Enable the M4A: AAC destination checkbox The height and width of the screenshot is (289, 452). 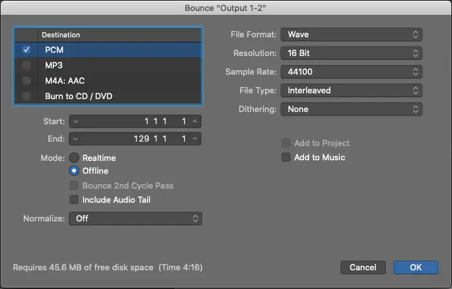tap(26, 80)
